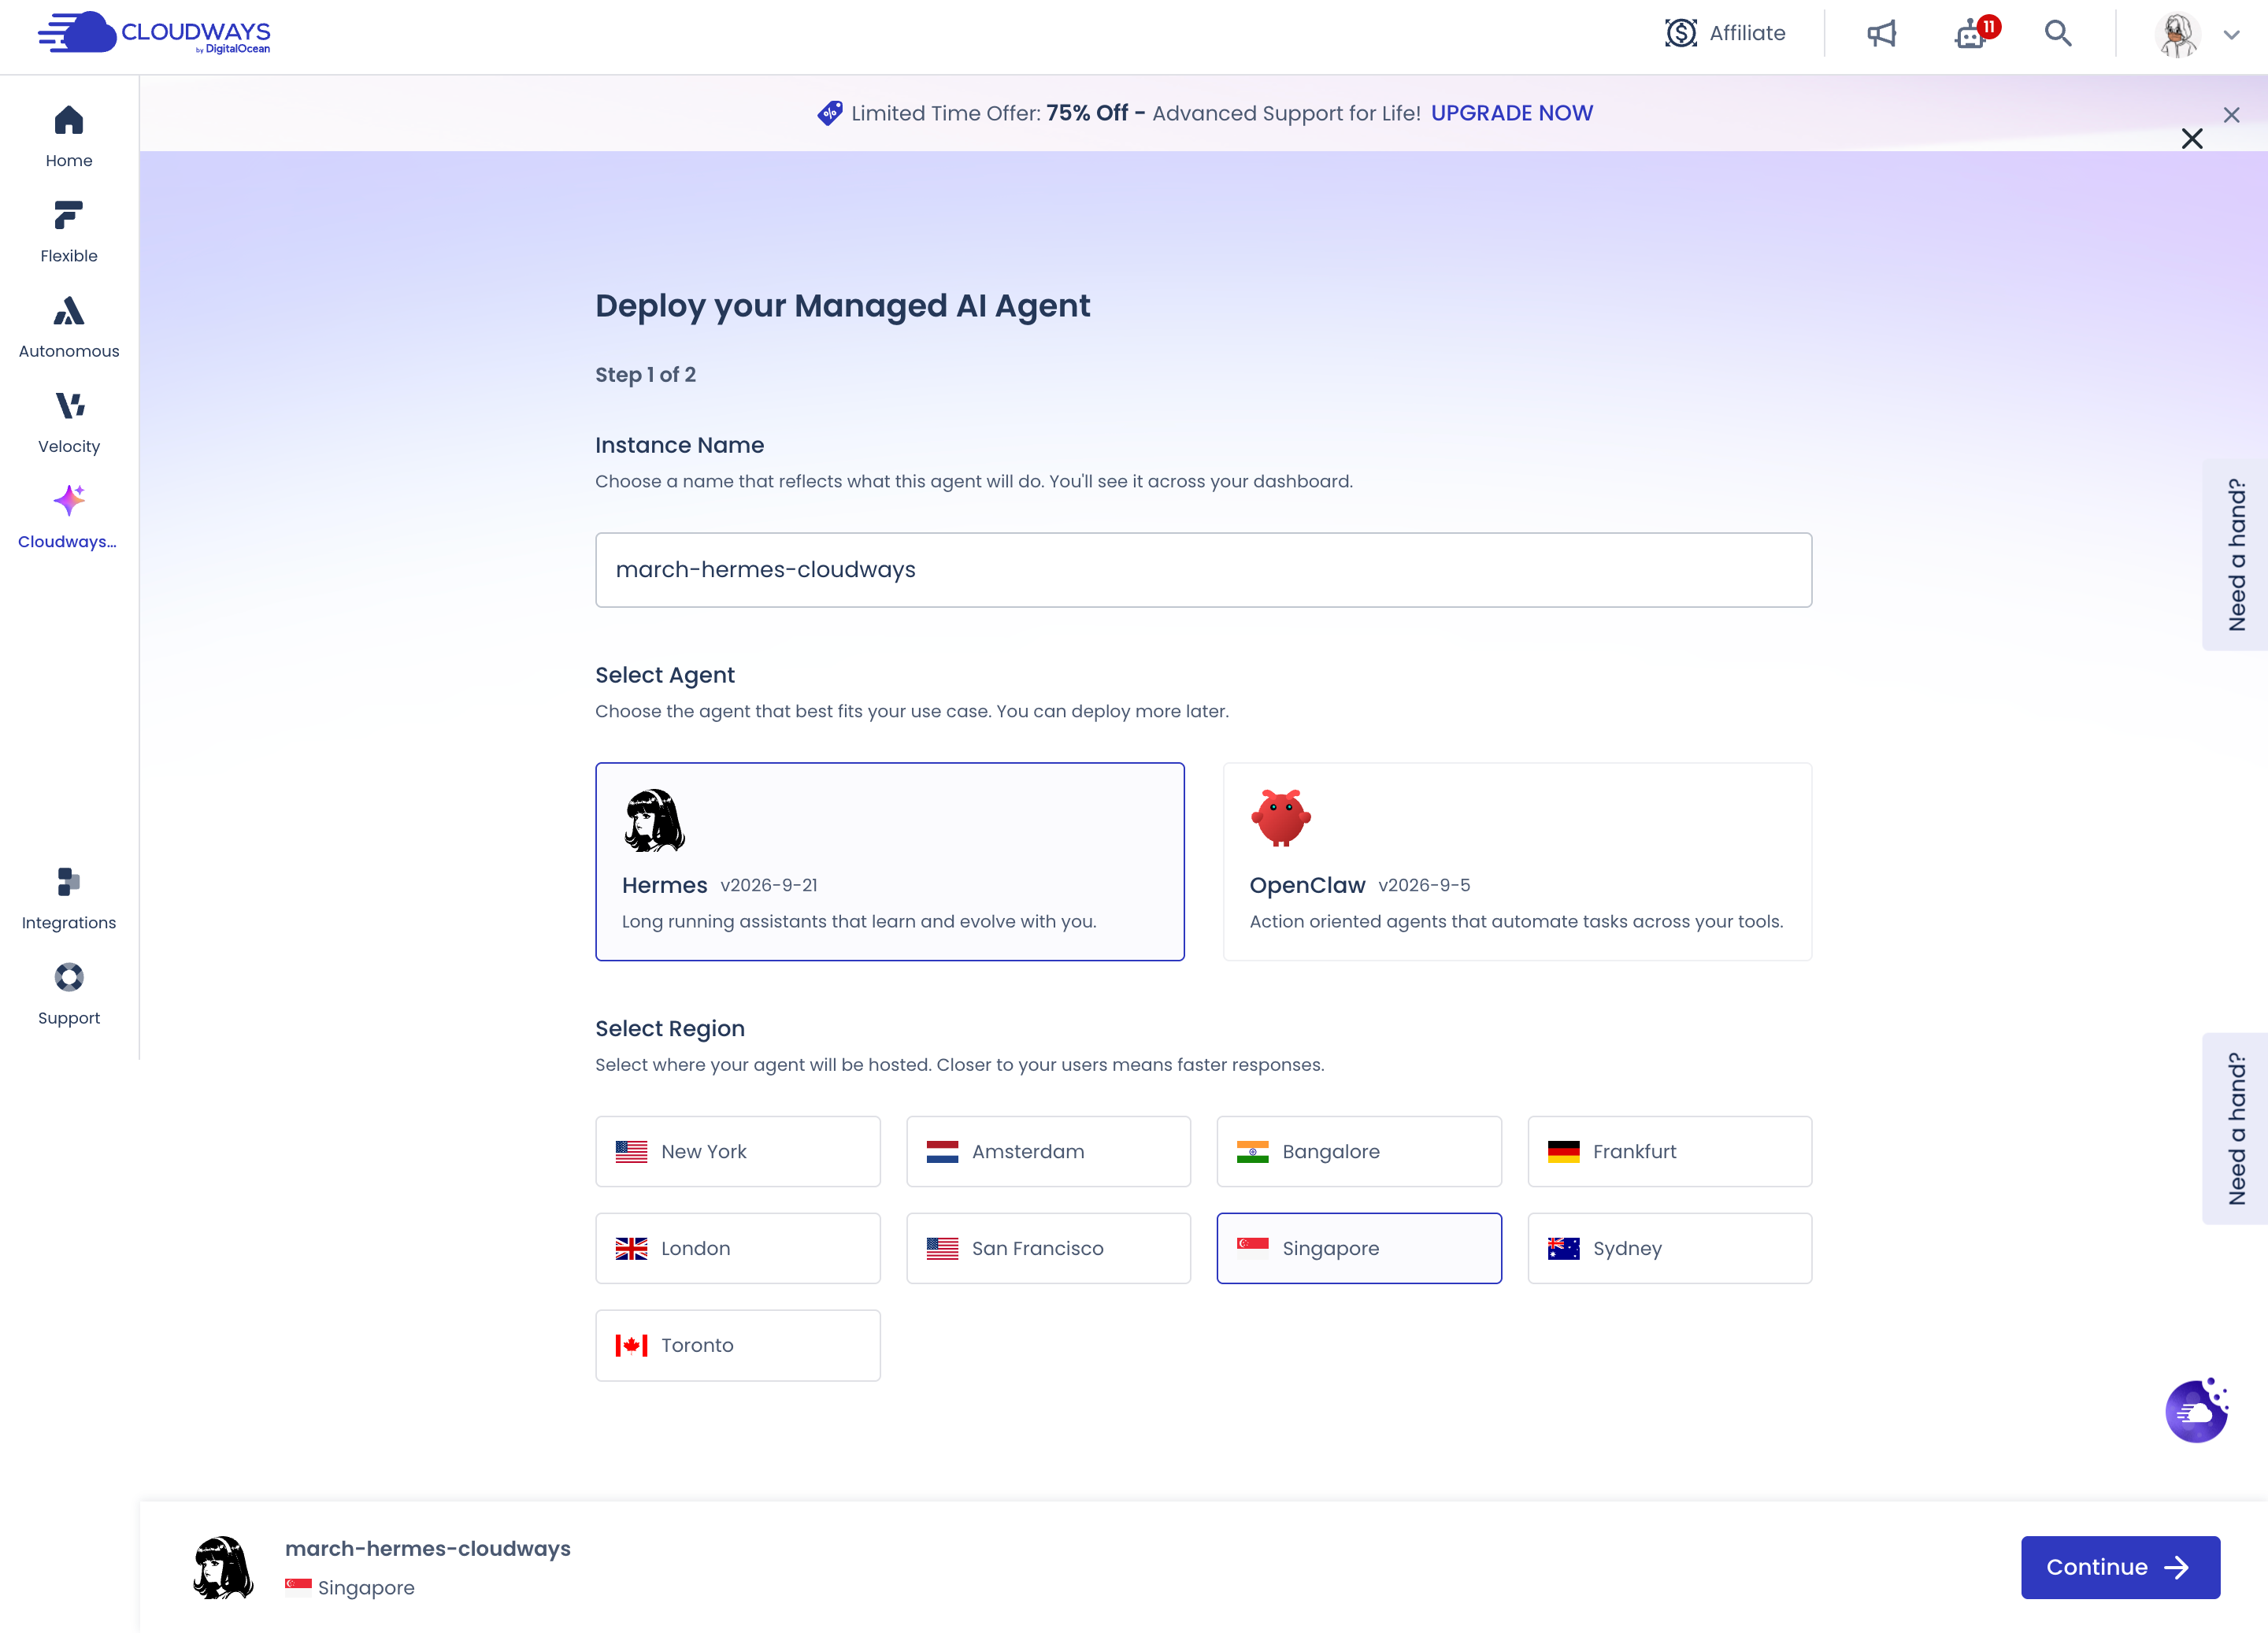2268x1633 pixels.
Task: Choose the New York region
Action: [x=737, y=1151]
